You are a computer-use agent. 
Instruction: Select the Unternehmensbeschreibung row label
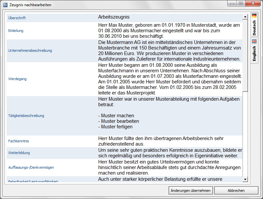point(30,50)
